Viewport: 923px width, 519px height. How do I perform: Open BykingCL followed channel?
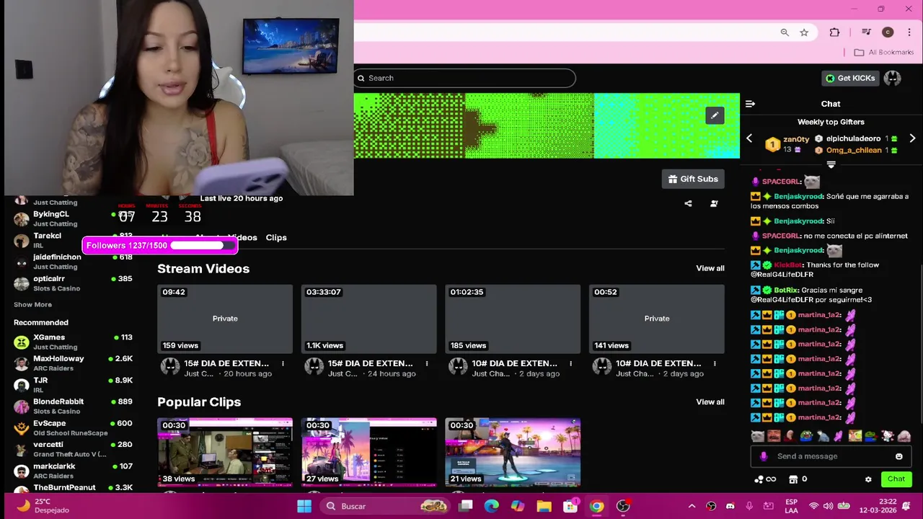[74, 218]
